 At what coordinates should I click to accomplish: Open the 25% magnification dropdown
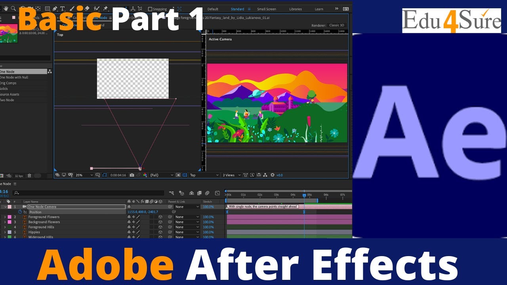pos(84,175)
